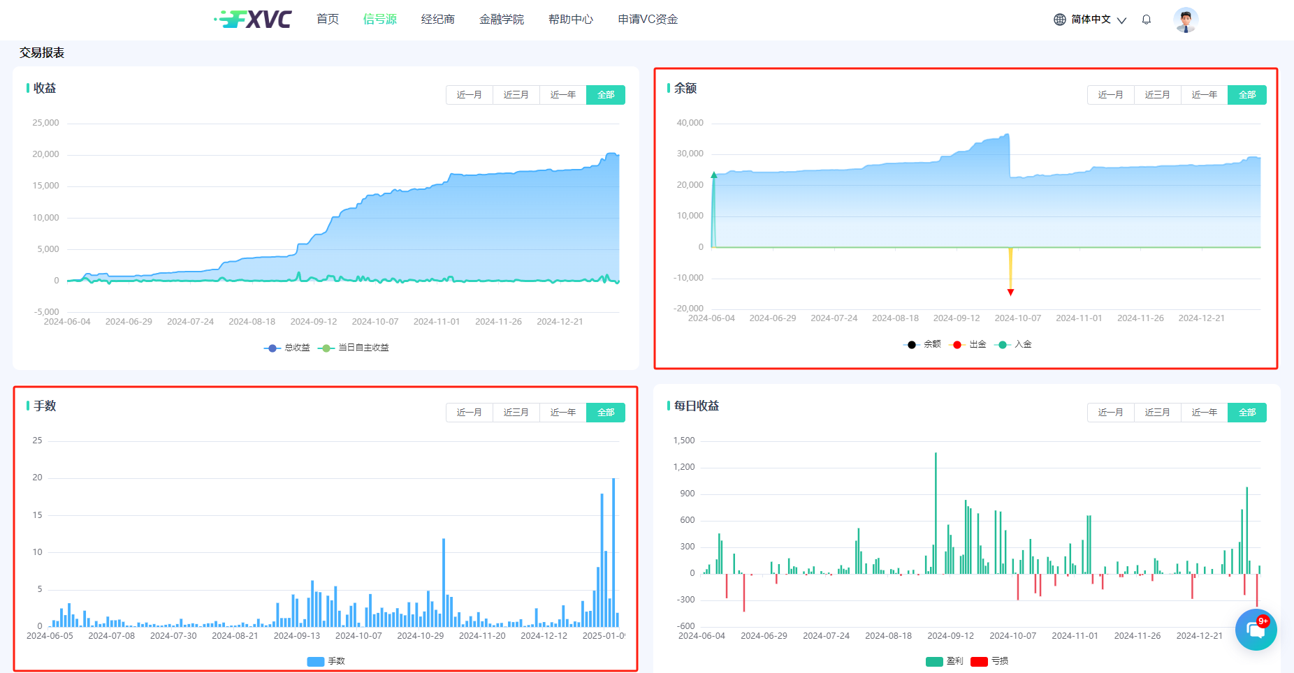Click the FXVC logo
This screenshot has width=1294, height=673.
pos(253,19)
